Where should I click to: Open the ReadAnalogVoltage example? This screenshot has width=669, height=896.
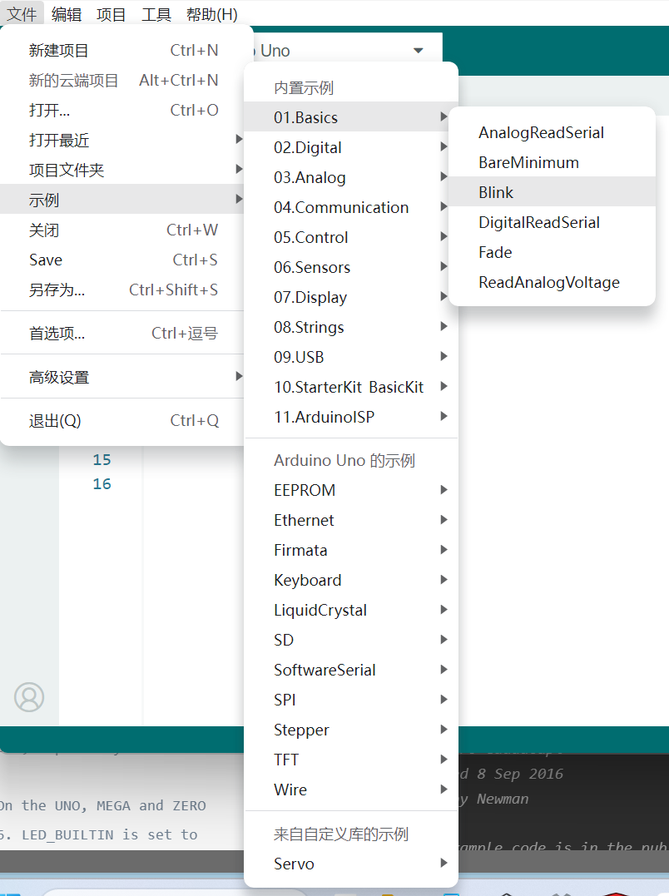click(x=552, y=282)
